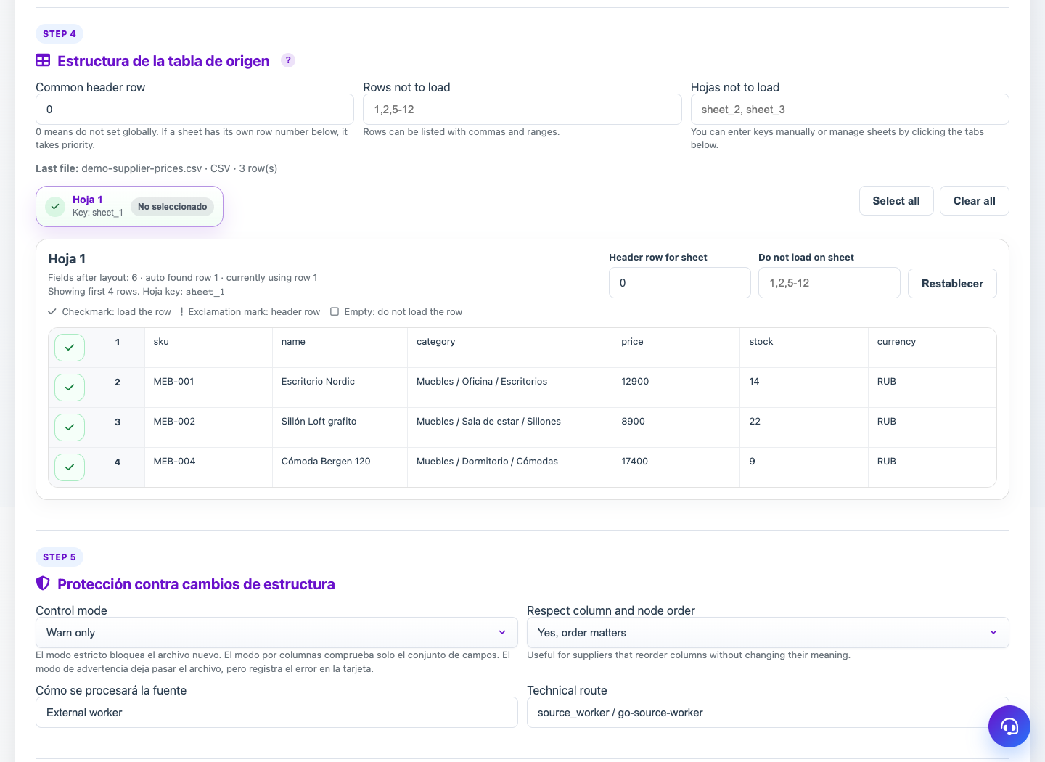Image resolution: width=1045 pixels, height=762 pixels.
Task: Click the name column header cell
Action: (340, 348)
